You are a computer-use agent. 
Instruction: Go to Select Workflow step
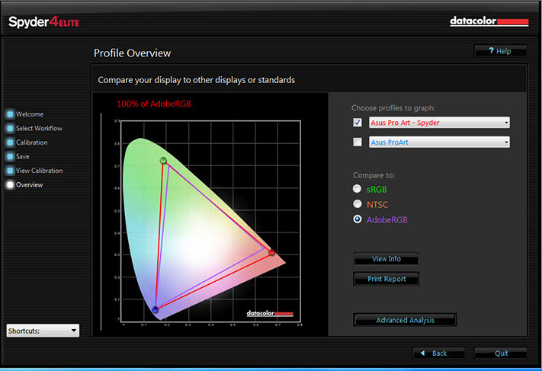(39, 128)
